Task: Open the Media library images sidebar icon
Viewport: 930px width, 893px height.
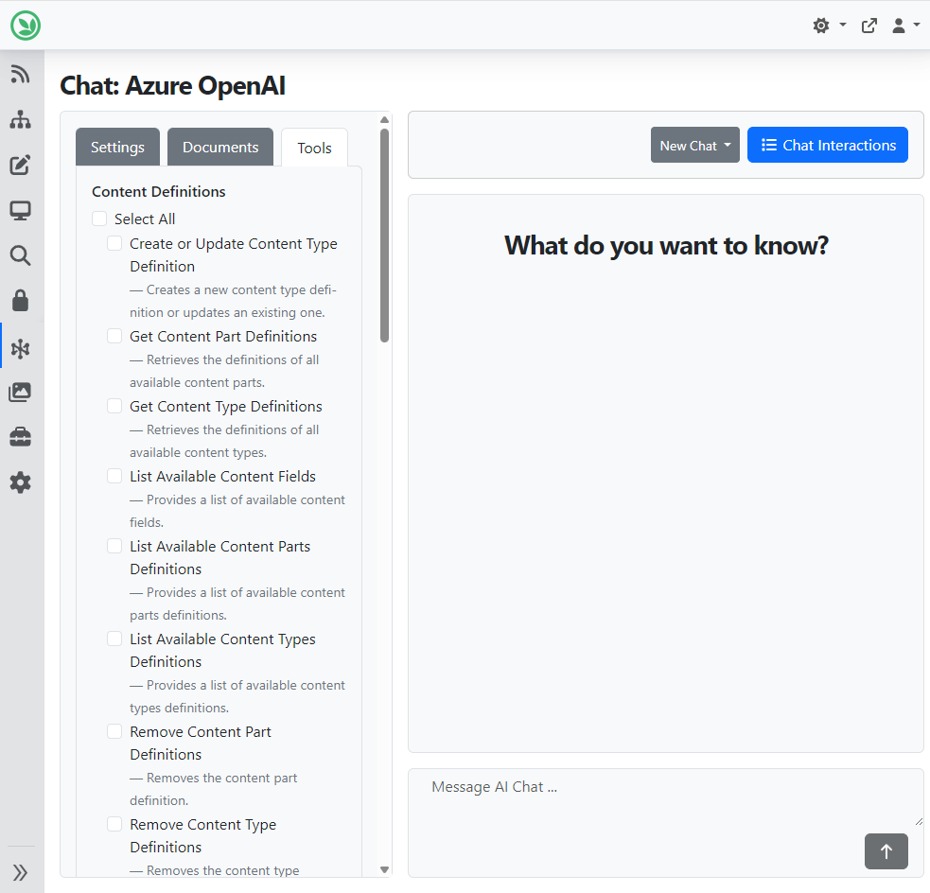Action: pos(20,392)
